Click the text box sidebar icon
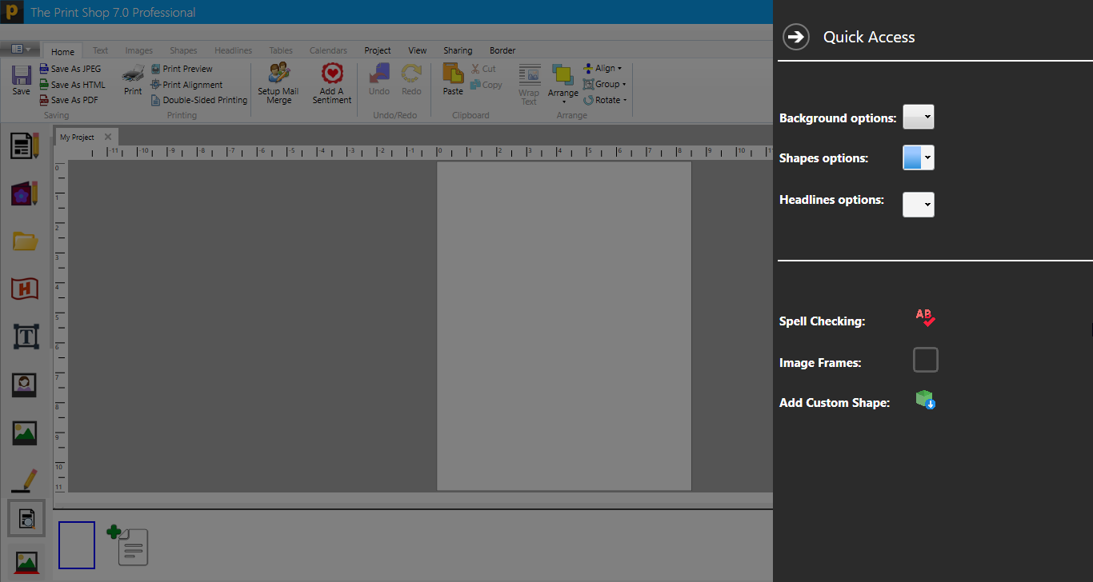 26,337
